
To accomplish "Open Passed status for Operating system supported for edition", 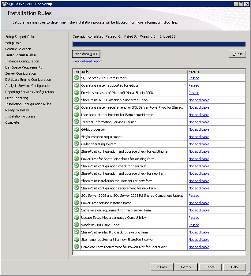I will coord(194,85).
